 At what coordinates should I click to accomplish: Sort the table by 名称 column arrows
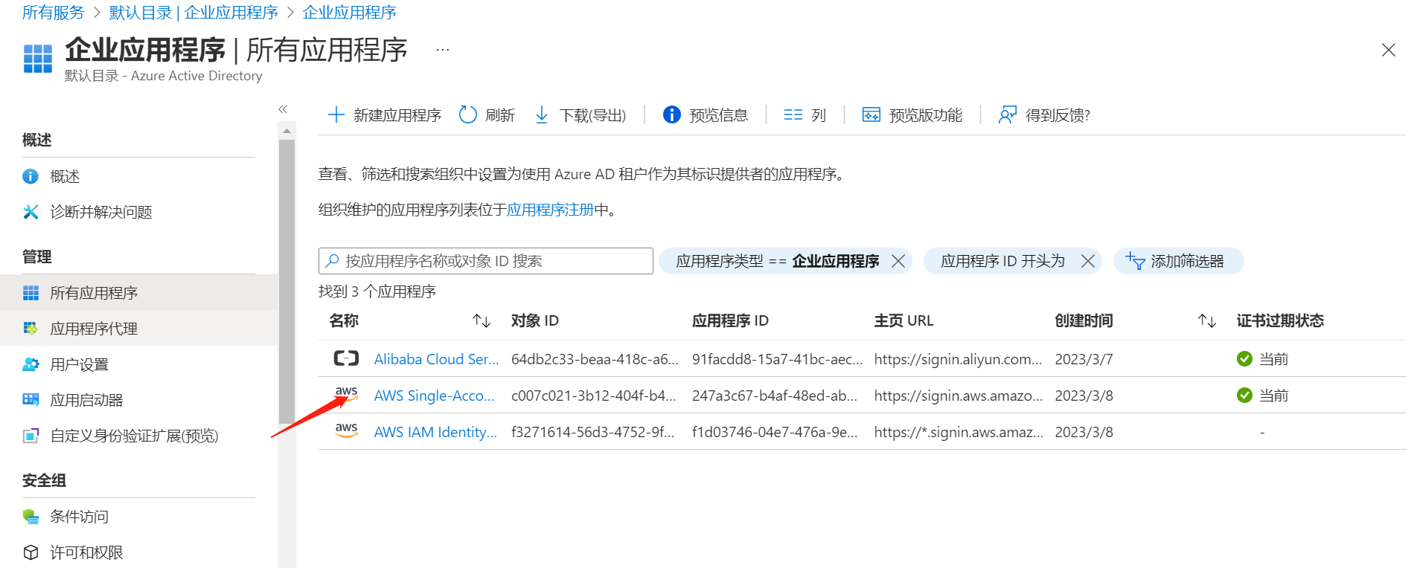coord(482,320)
